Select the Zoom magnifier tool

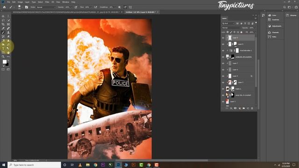coord(3,56)
